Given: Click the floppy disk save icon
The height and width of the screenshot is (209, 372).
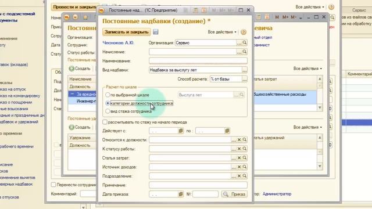Looking at the screenshot, I should tap(155, 32).
